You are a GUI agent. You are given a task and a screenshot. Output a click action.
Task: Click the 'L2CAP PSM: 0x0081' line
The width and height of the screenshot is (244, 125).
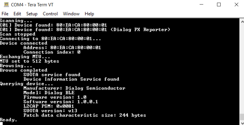click(49, 106)
